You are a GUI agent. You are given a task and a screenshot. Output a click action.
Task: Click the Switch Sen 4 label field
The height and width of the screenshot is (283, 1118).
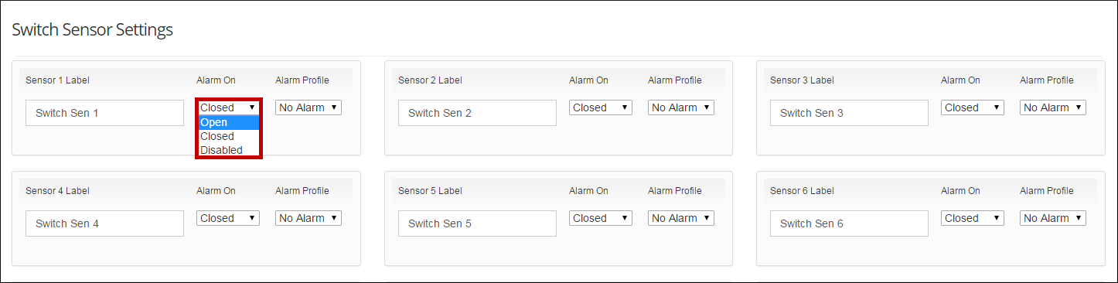pyautogui.click(x=104, y=223)
